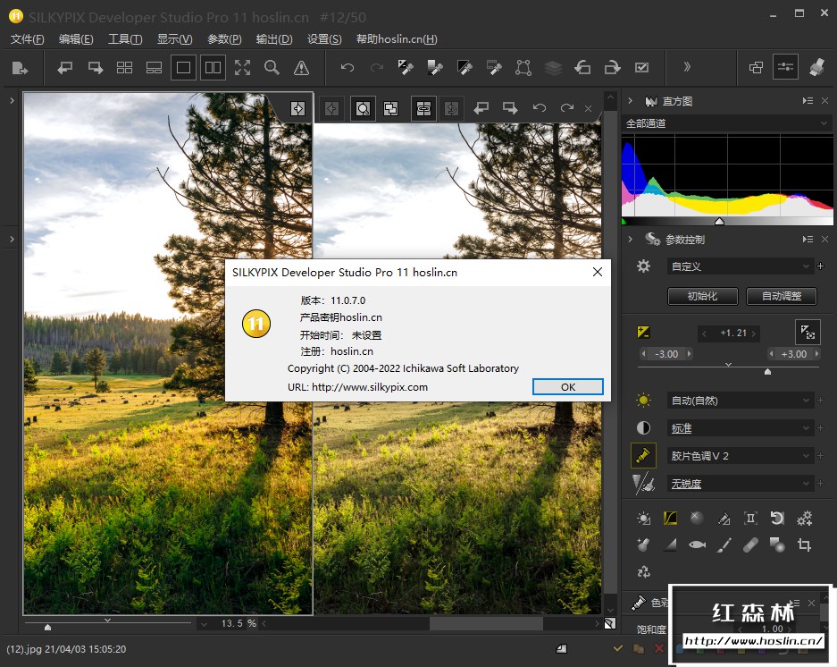Click the auto exposure bias tool icon
The image size is (837, 667).
point(808,333)
